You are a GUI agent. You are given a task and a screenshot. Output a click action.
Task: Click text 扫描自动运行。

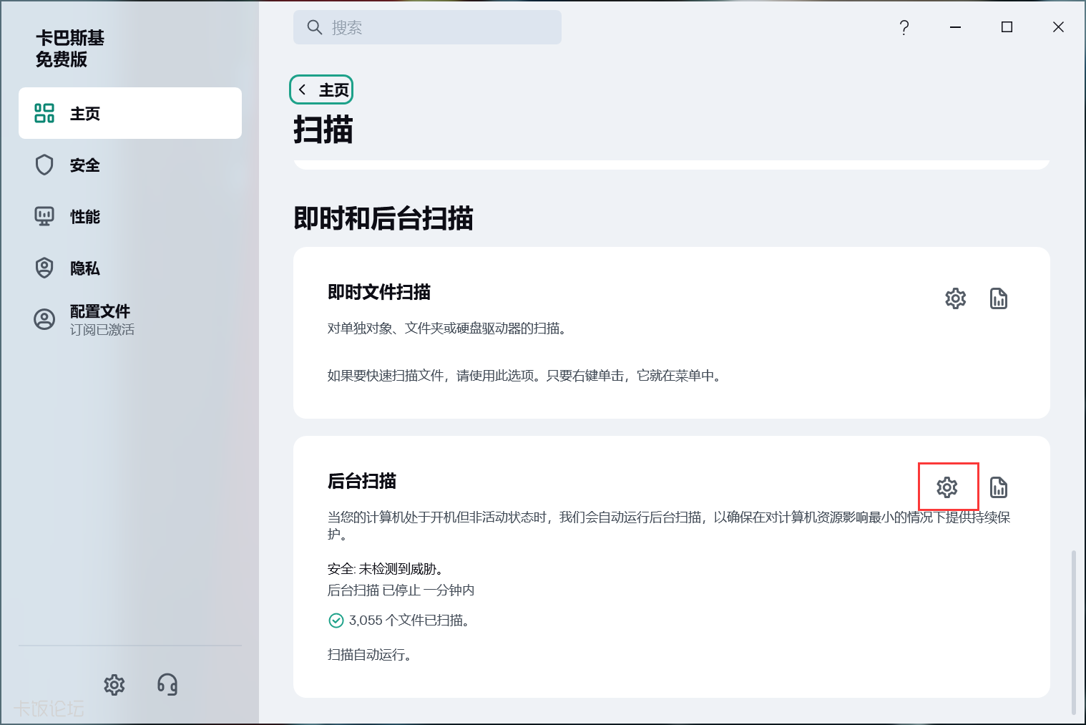coord(371,655)
